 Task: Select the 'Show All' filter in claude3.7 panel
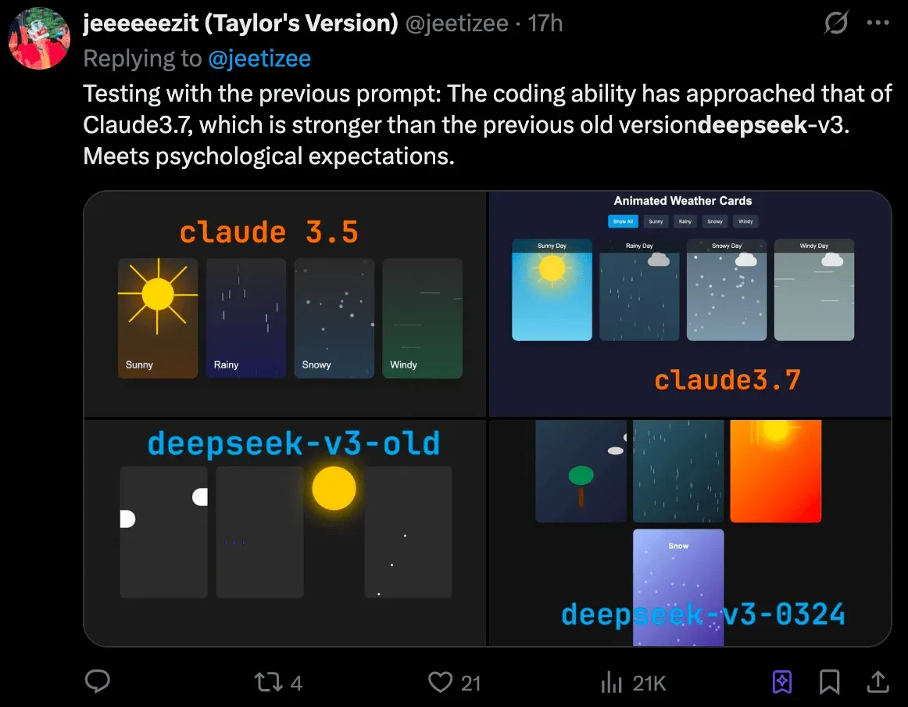click(x=623, y=221)
